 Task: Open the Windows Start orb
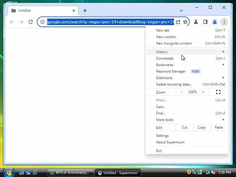(9, 172)
